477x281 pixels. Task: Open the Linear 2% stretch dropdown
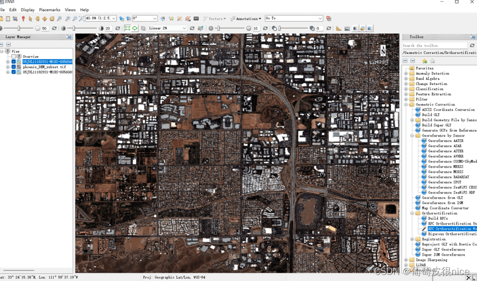[184, 28]
